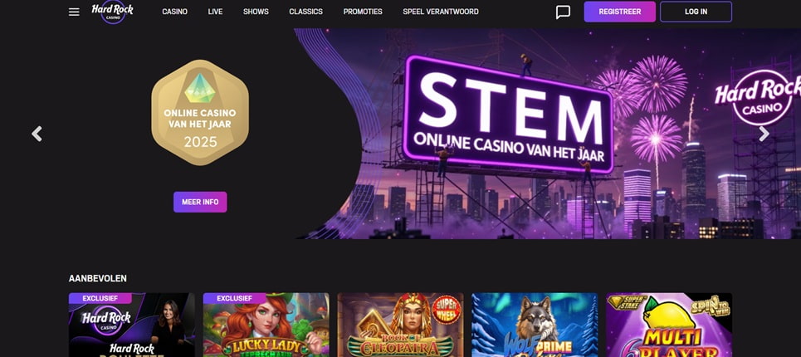Open the Casino menu item
The height and width of the screenshot is (357, 801).
coord(174,12)
